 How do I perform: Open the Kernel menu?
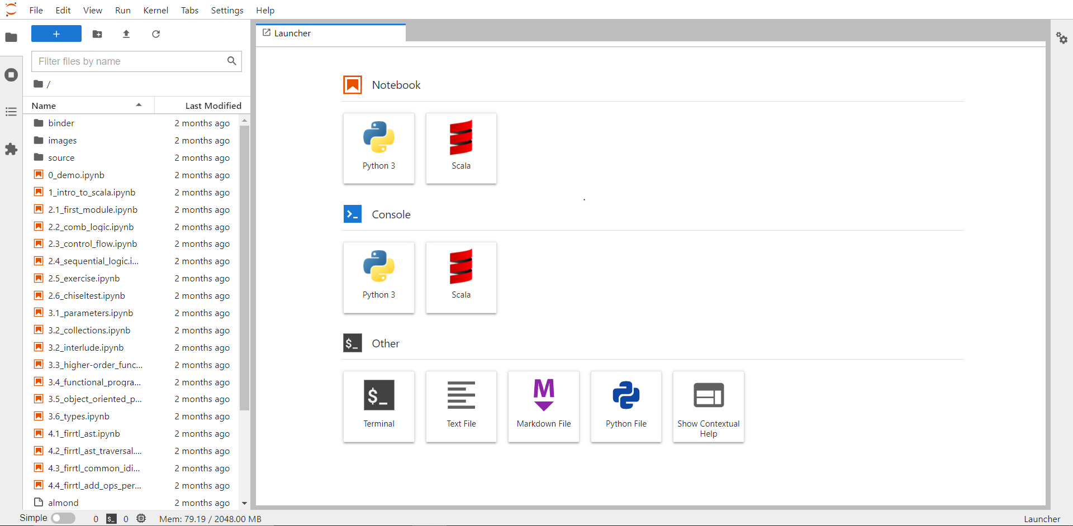pyautogui.click(x=156, y=10)
